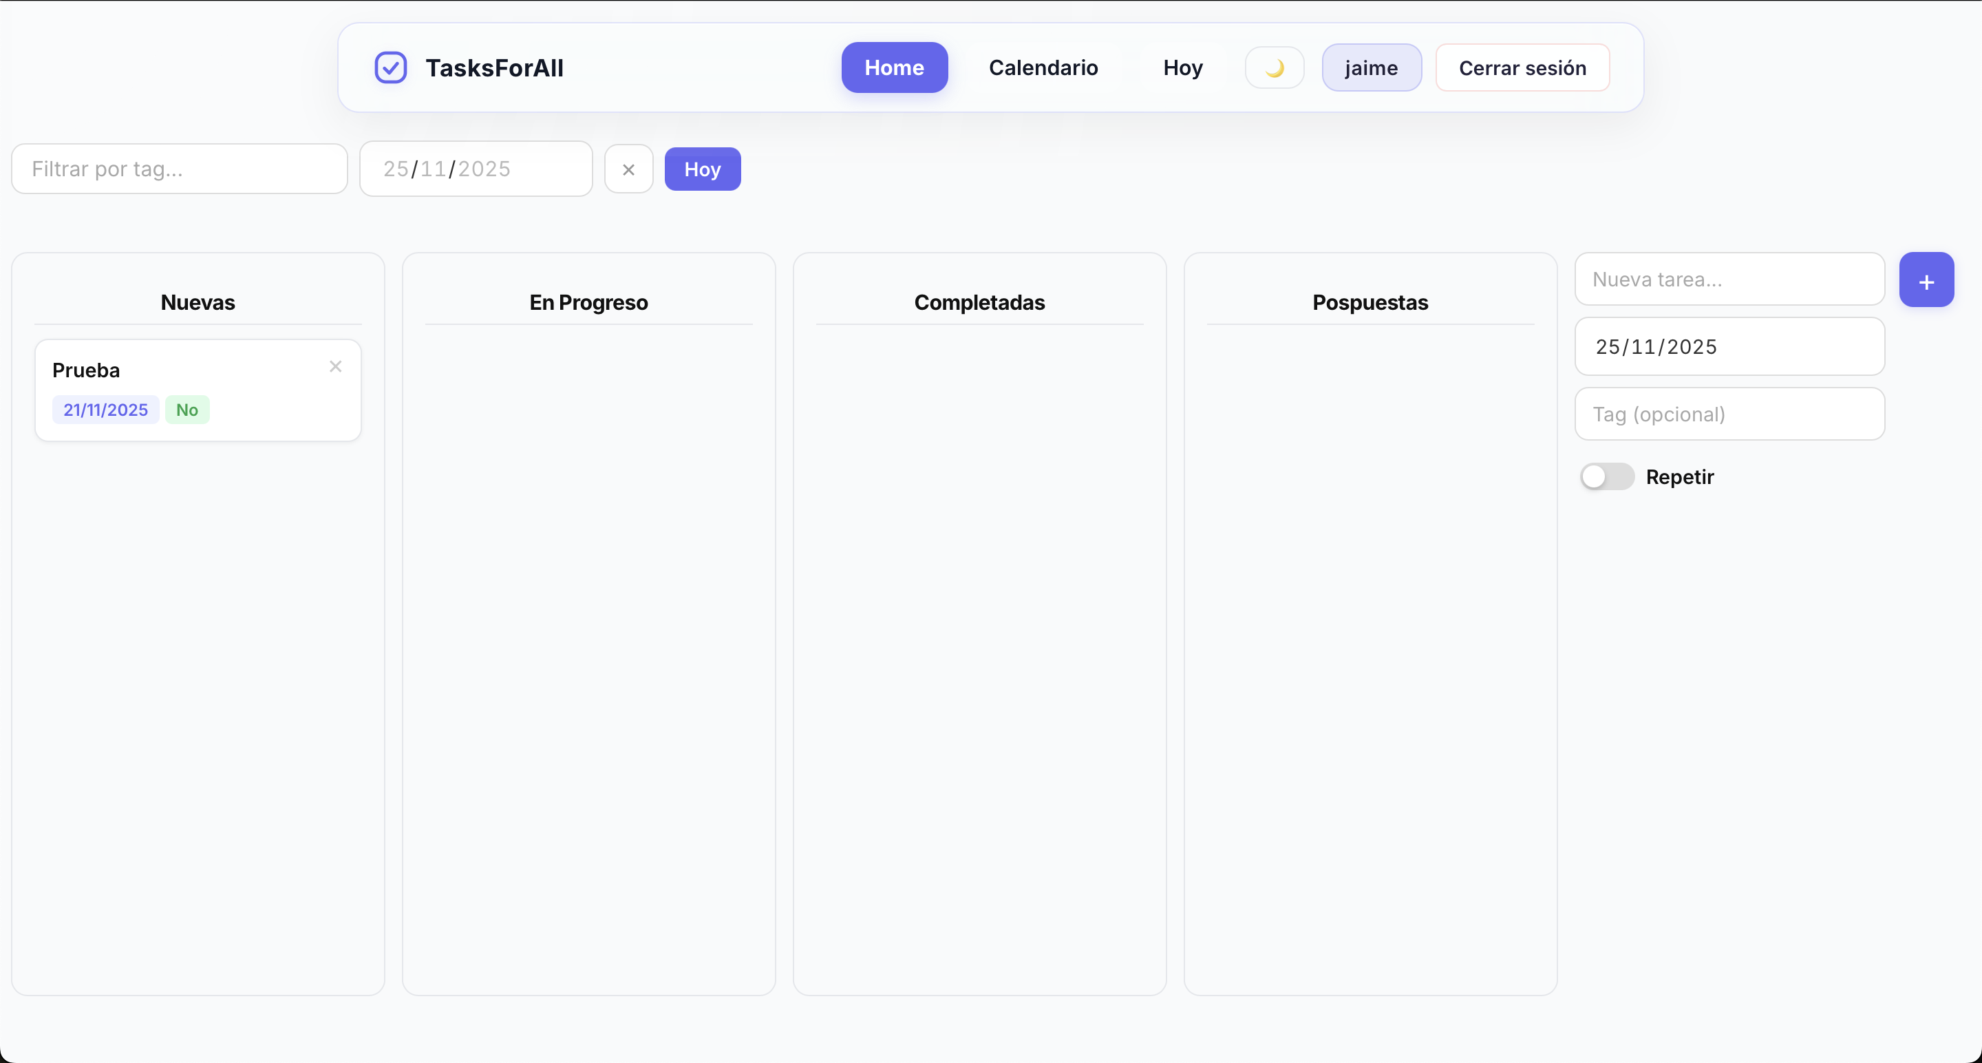Open the Tag (opcional) field options

click(x=1729, y=414)
